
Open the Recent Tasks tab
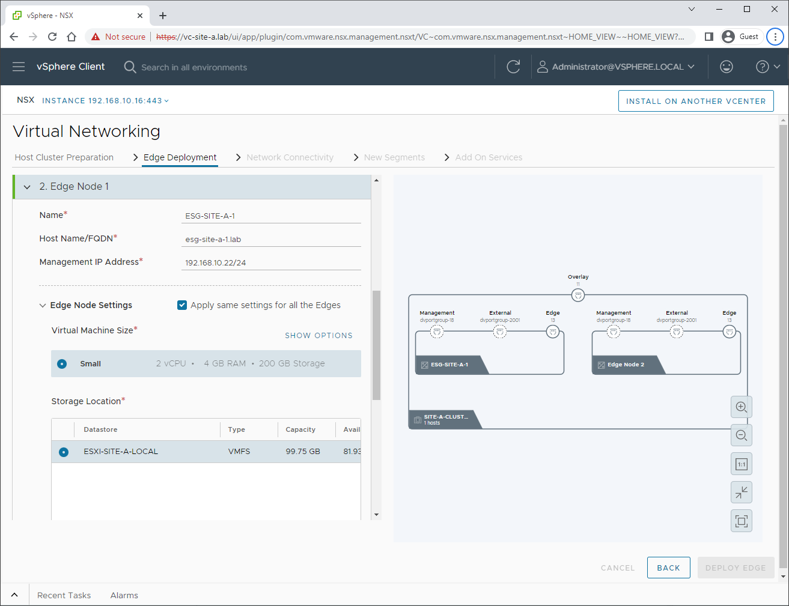(64, 595)
